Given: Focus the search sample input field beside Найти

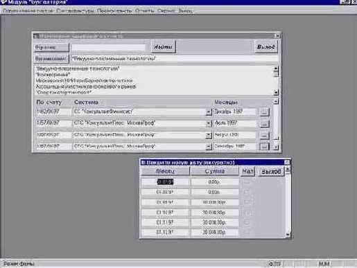Looking at the screenshot, I should (109, 47).
